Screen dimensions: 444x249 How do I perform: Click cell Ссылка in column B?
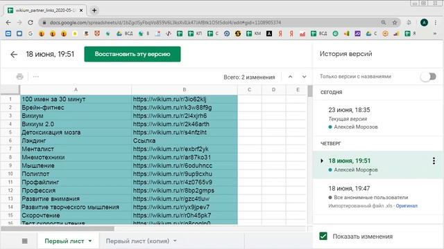(185, 140)
